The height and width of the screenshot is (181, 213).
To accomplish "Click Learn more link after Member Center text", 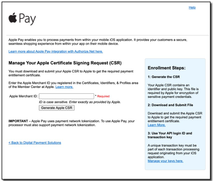I will (x=64, y=87).
